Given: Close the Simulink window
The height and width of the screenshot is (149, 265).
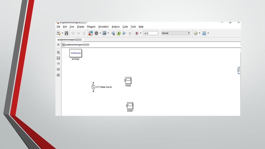Looking at the screenshot, I should click(x=239, y=22).
